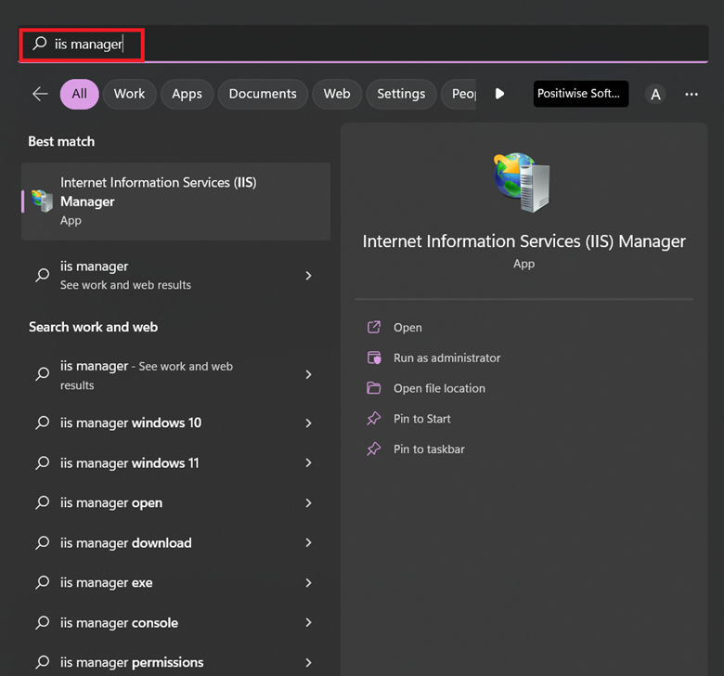Select the 'iis manager console' suggestion
This screenshot has height=676, width=724.
coord(176,622)
